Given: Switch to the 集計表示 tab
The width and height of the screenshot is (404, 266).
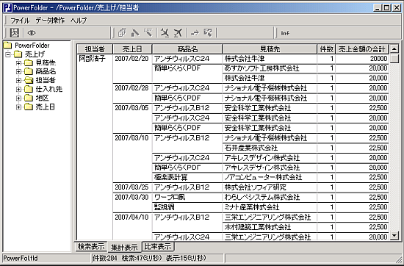Looking at the screenshot, I should [x=124, y=247].
